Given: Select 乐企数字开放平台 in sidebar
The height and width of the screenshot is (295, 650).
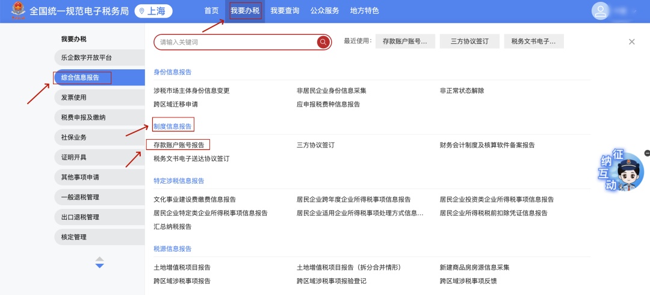Looking at the screenshot, I should coord(99,58).
